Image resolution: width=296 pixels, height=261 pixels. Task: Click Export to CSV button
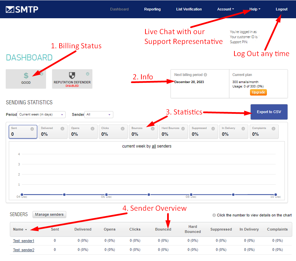click(x=269, y=112)
